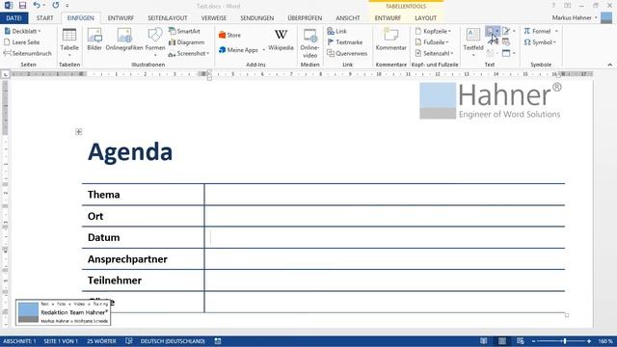This screenshot has height=347, width=617.
Task: Insert a hyperlink with Link
Action: click(336, 31)
